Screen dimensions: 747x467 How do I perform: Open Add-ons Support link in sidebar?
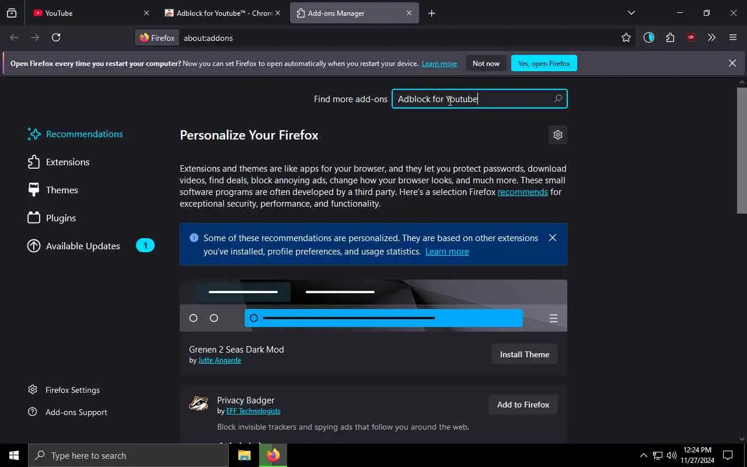pyautogui.click(x=68, y=412)
